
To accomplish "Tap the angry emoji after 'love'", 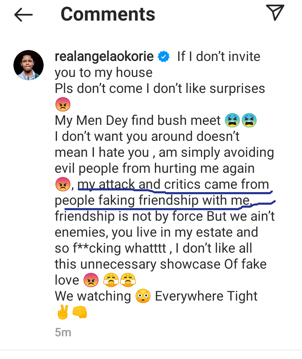I will click(91, 280).
